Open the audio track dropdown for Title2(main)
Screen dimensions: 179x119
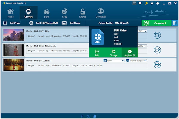tap(142, 46)
